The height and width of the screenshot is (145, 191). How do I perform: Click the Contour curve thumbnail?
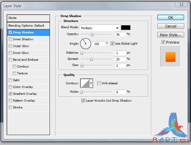point(85,83)
